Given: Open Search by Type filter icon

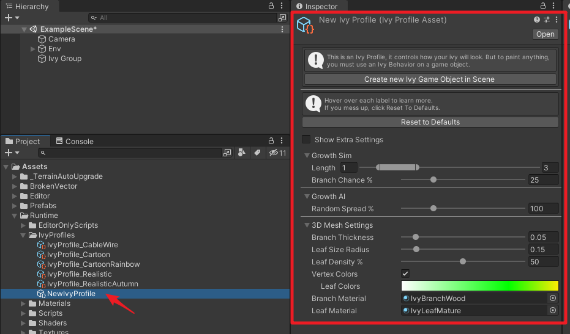Looking at the screenshot, I should tap(242, 153).
